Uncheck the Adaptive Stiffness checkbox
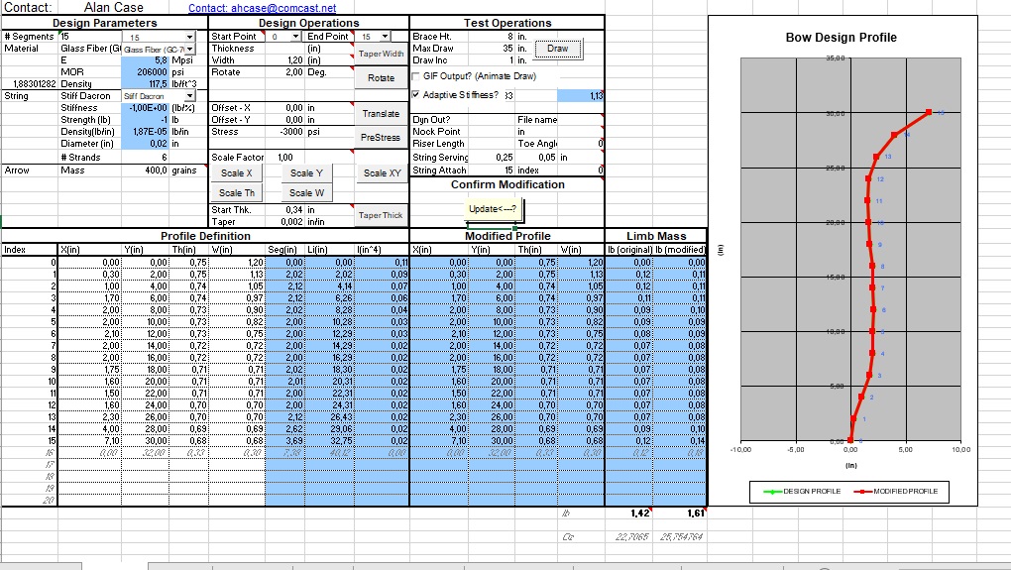1011x570 pixels. tap(415, 95)
